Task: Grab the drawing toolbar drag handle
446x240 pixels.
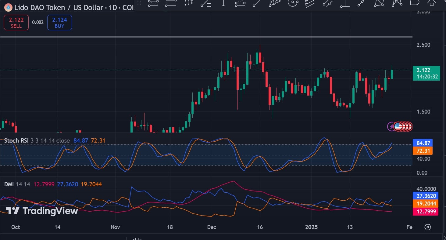Action: point(140,3)
